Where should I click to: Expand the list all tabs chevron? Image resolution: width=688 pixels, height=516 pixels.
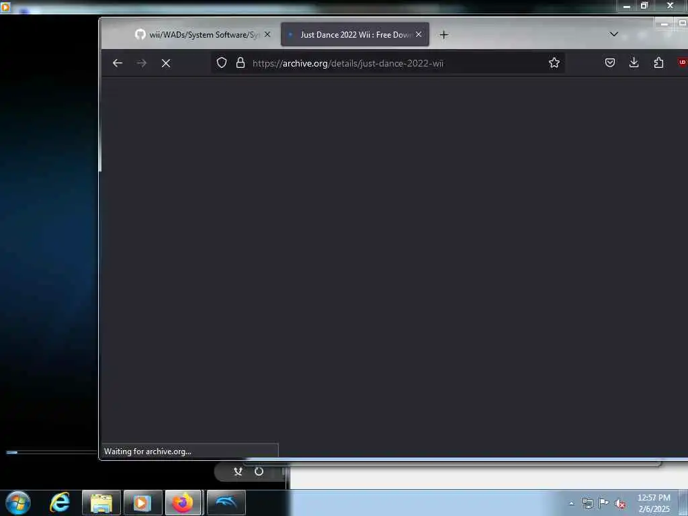pyautogui.click(x=614, y=34)
